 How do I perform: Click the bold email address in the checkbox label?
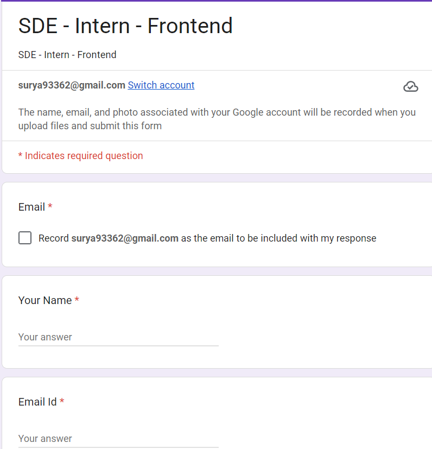click(x=125, y=238)
